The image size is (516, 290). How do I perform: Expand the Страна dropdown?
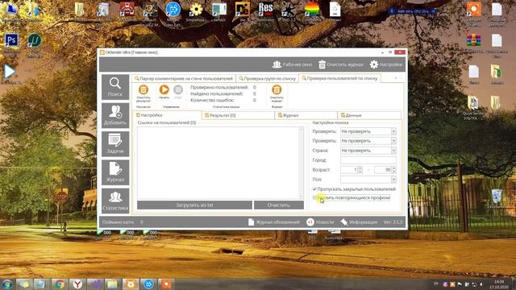tap(393, 151)
